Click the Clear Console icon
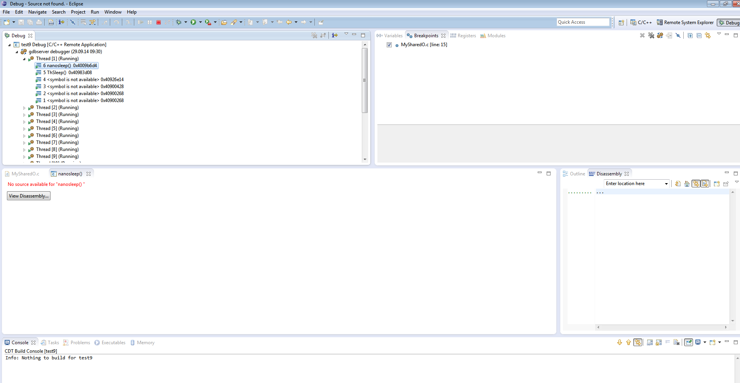 coord(676,342)
